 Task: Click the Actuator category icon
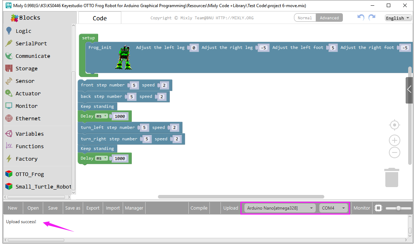tap(9, 93)
